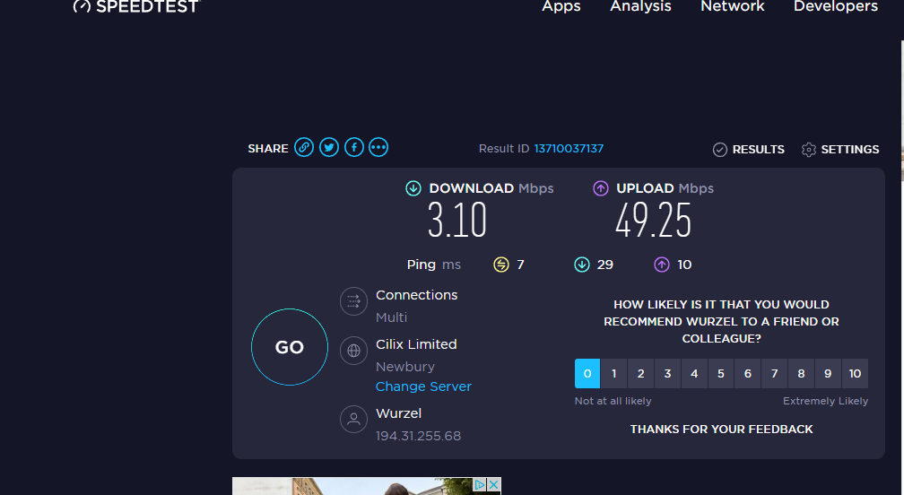
Task: Open the Analysis menu
Action: pos(640,7)
